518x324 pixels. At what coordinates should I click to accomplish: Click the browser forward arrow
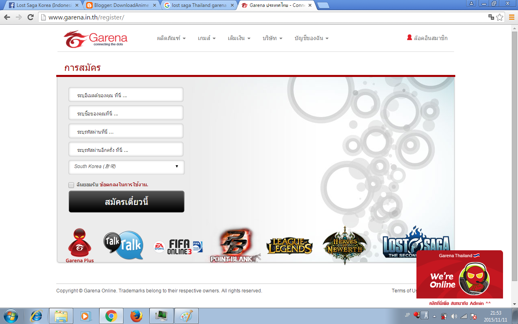(19, 17)
